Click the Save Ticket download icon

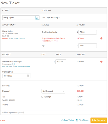[x=62, y=120]
